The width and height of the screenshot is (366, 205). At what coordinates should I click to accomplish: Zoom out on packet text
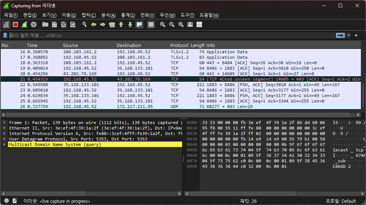(x=172, y=24)
